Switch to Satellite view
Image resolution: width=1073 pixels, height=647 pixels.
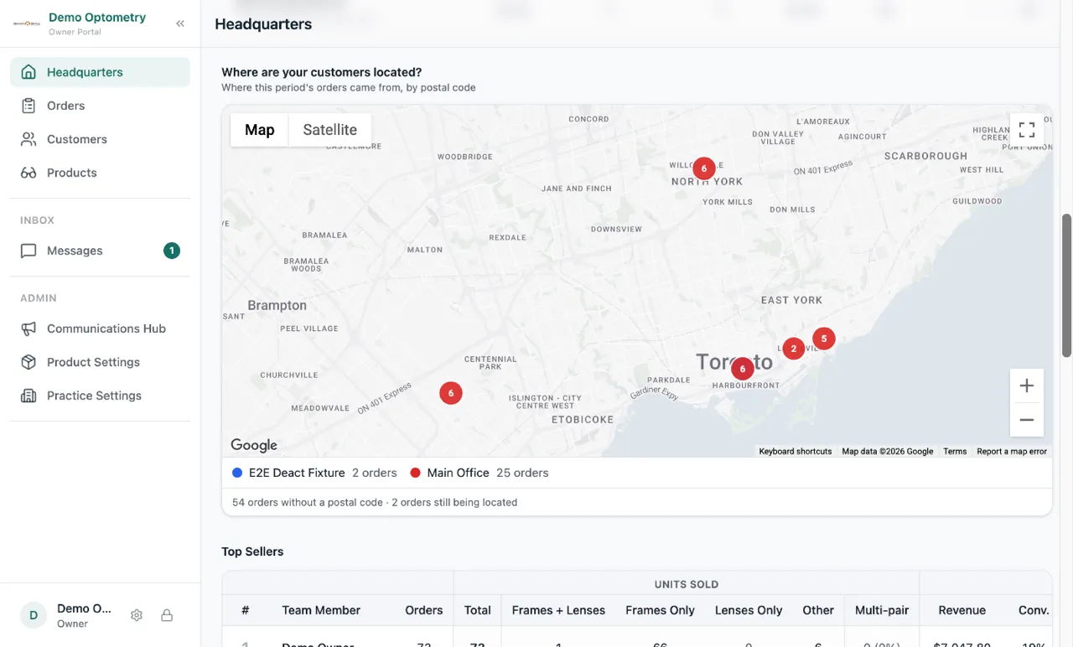pyautogui.click(x=329, y=130)
